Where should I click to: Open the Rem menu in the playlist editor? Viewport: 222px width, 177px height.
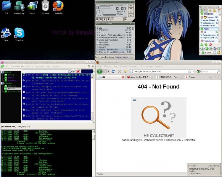tap(102, 57)
